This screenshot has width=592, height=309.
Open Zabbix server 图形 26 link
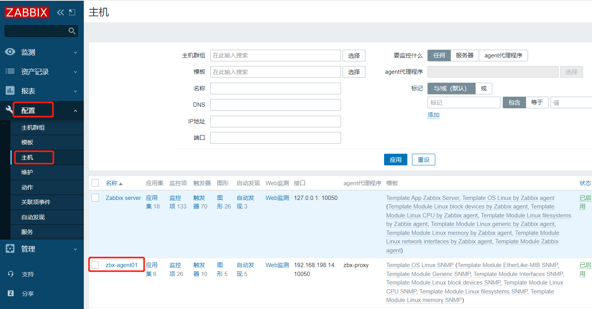pos(223,202)
